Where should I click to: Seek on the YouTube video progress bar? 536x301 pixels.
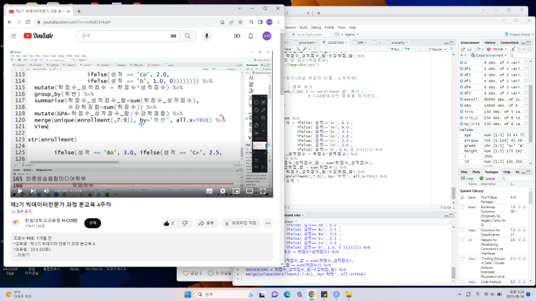tap(141, 184)
